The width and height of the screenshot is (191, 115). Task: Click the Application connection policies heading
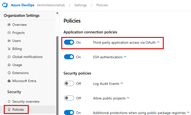pyautogui.click(x=90, y=32)
